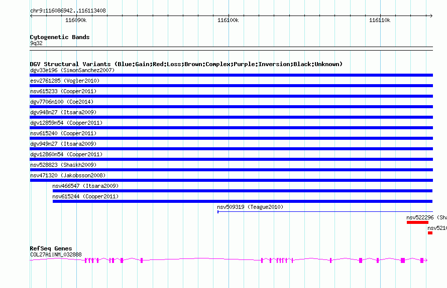
Task: Click the 116110k ruler label
Action: [380, 20]
